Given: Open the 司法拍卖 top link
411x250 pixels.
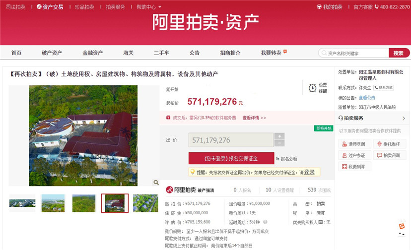Looking at the screenshot, I should 16,7.
